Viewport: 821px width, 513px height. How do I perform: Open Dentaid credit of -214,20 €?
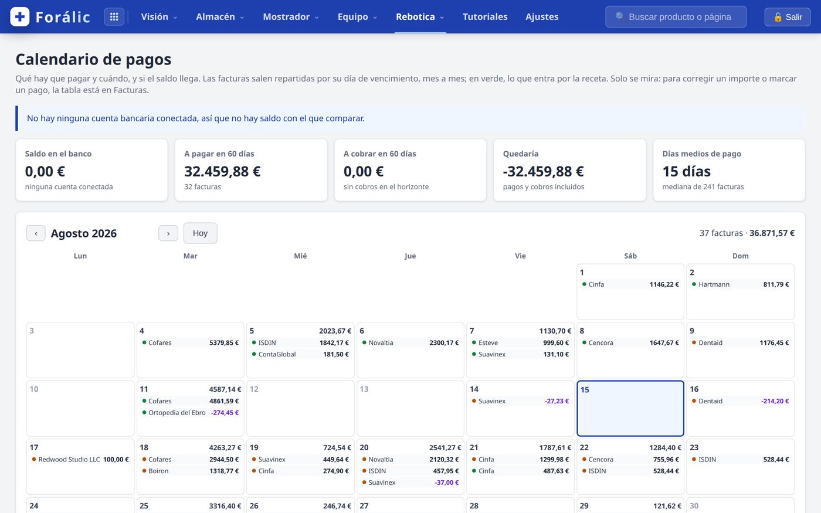point(740,402)
